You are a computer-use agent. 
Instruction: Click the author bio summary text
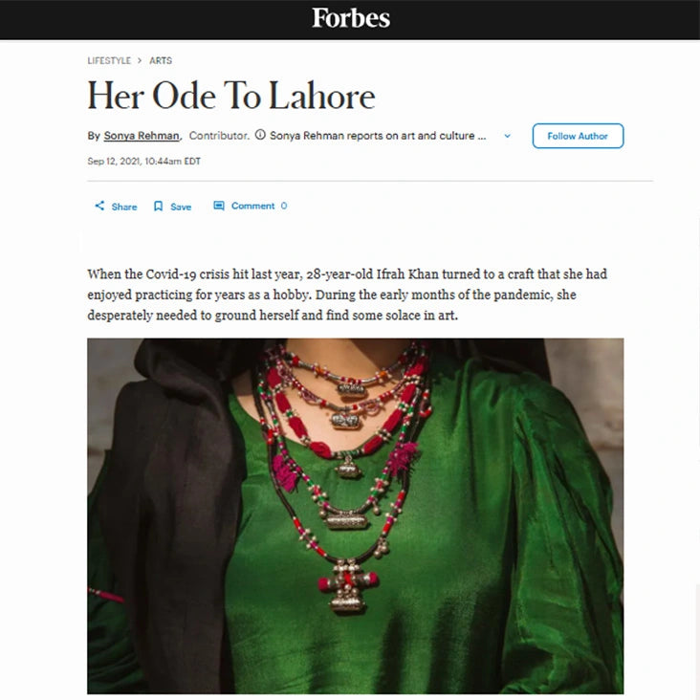click(378, 135)
